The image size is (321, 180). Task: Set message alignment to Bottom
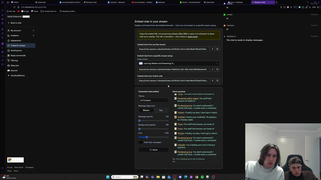pos(146,110)
